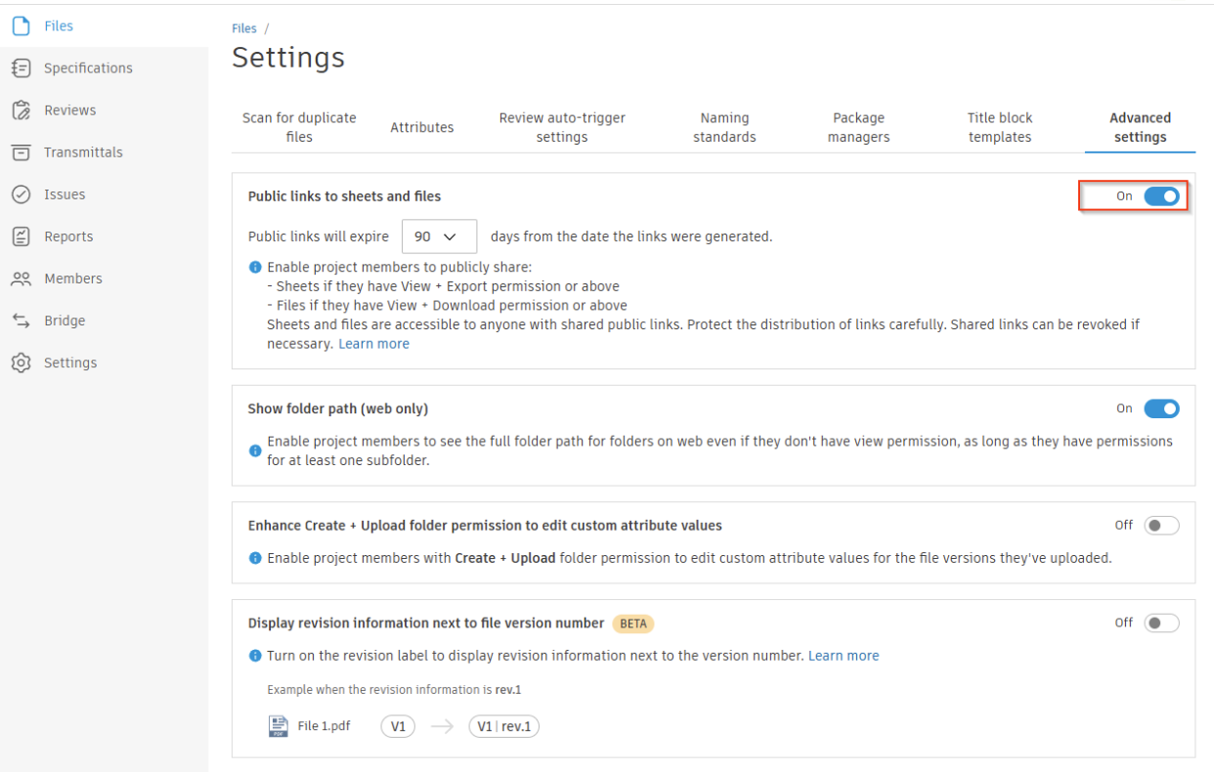
Task: Open Learn more link about revision label
Action: click(x=844, y=656)
